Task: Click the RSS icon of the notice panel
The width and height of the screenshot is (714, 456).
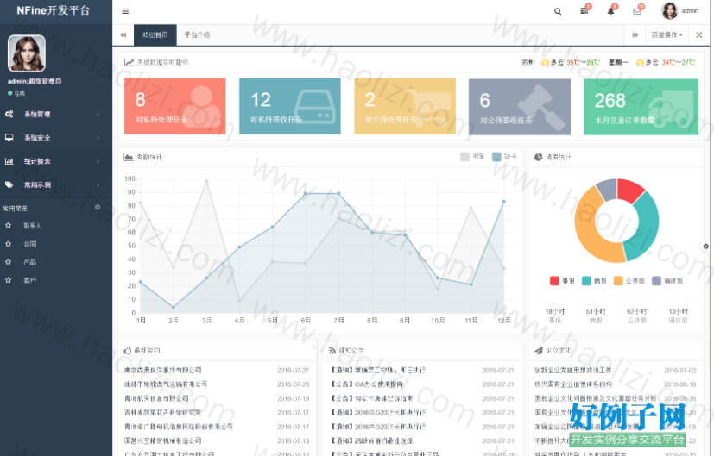Action: tap(332, 351)
